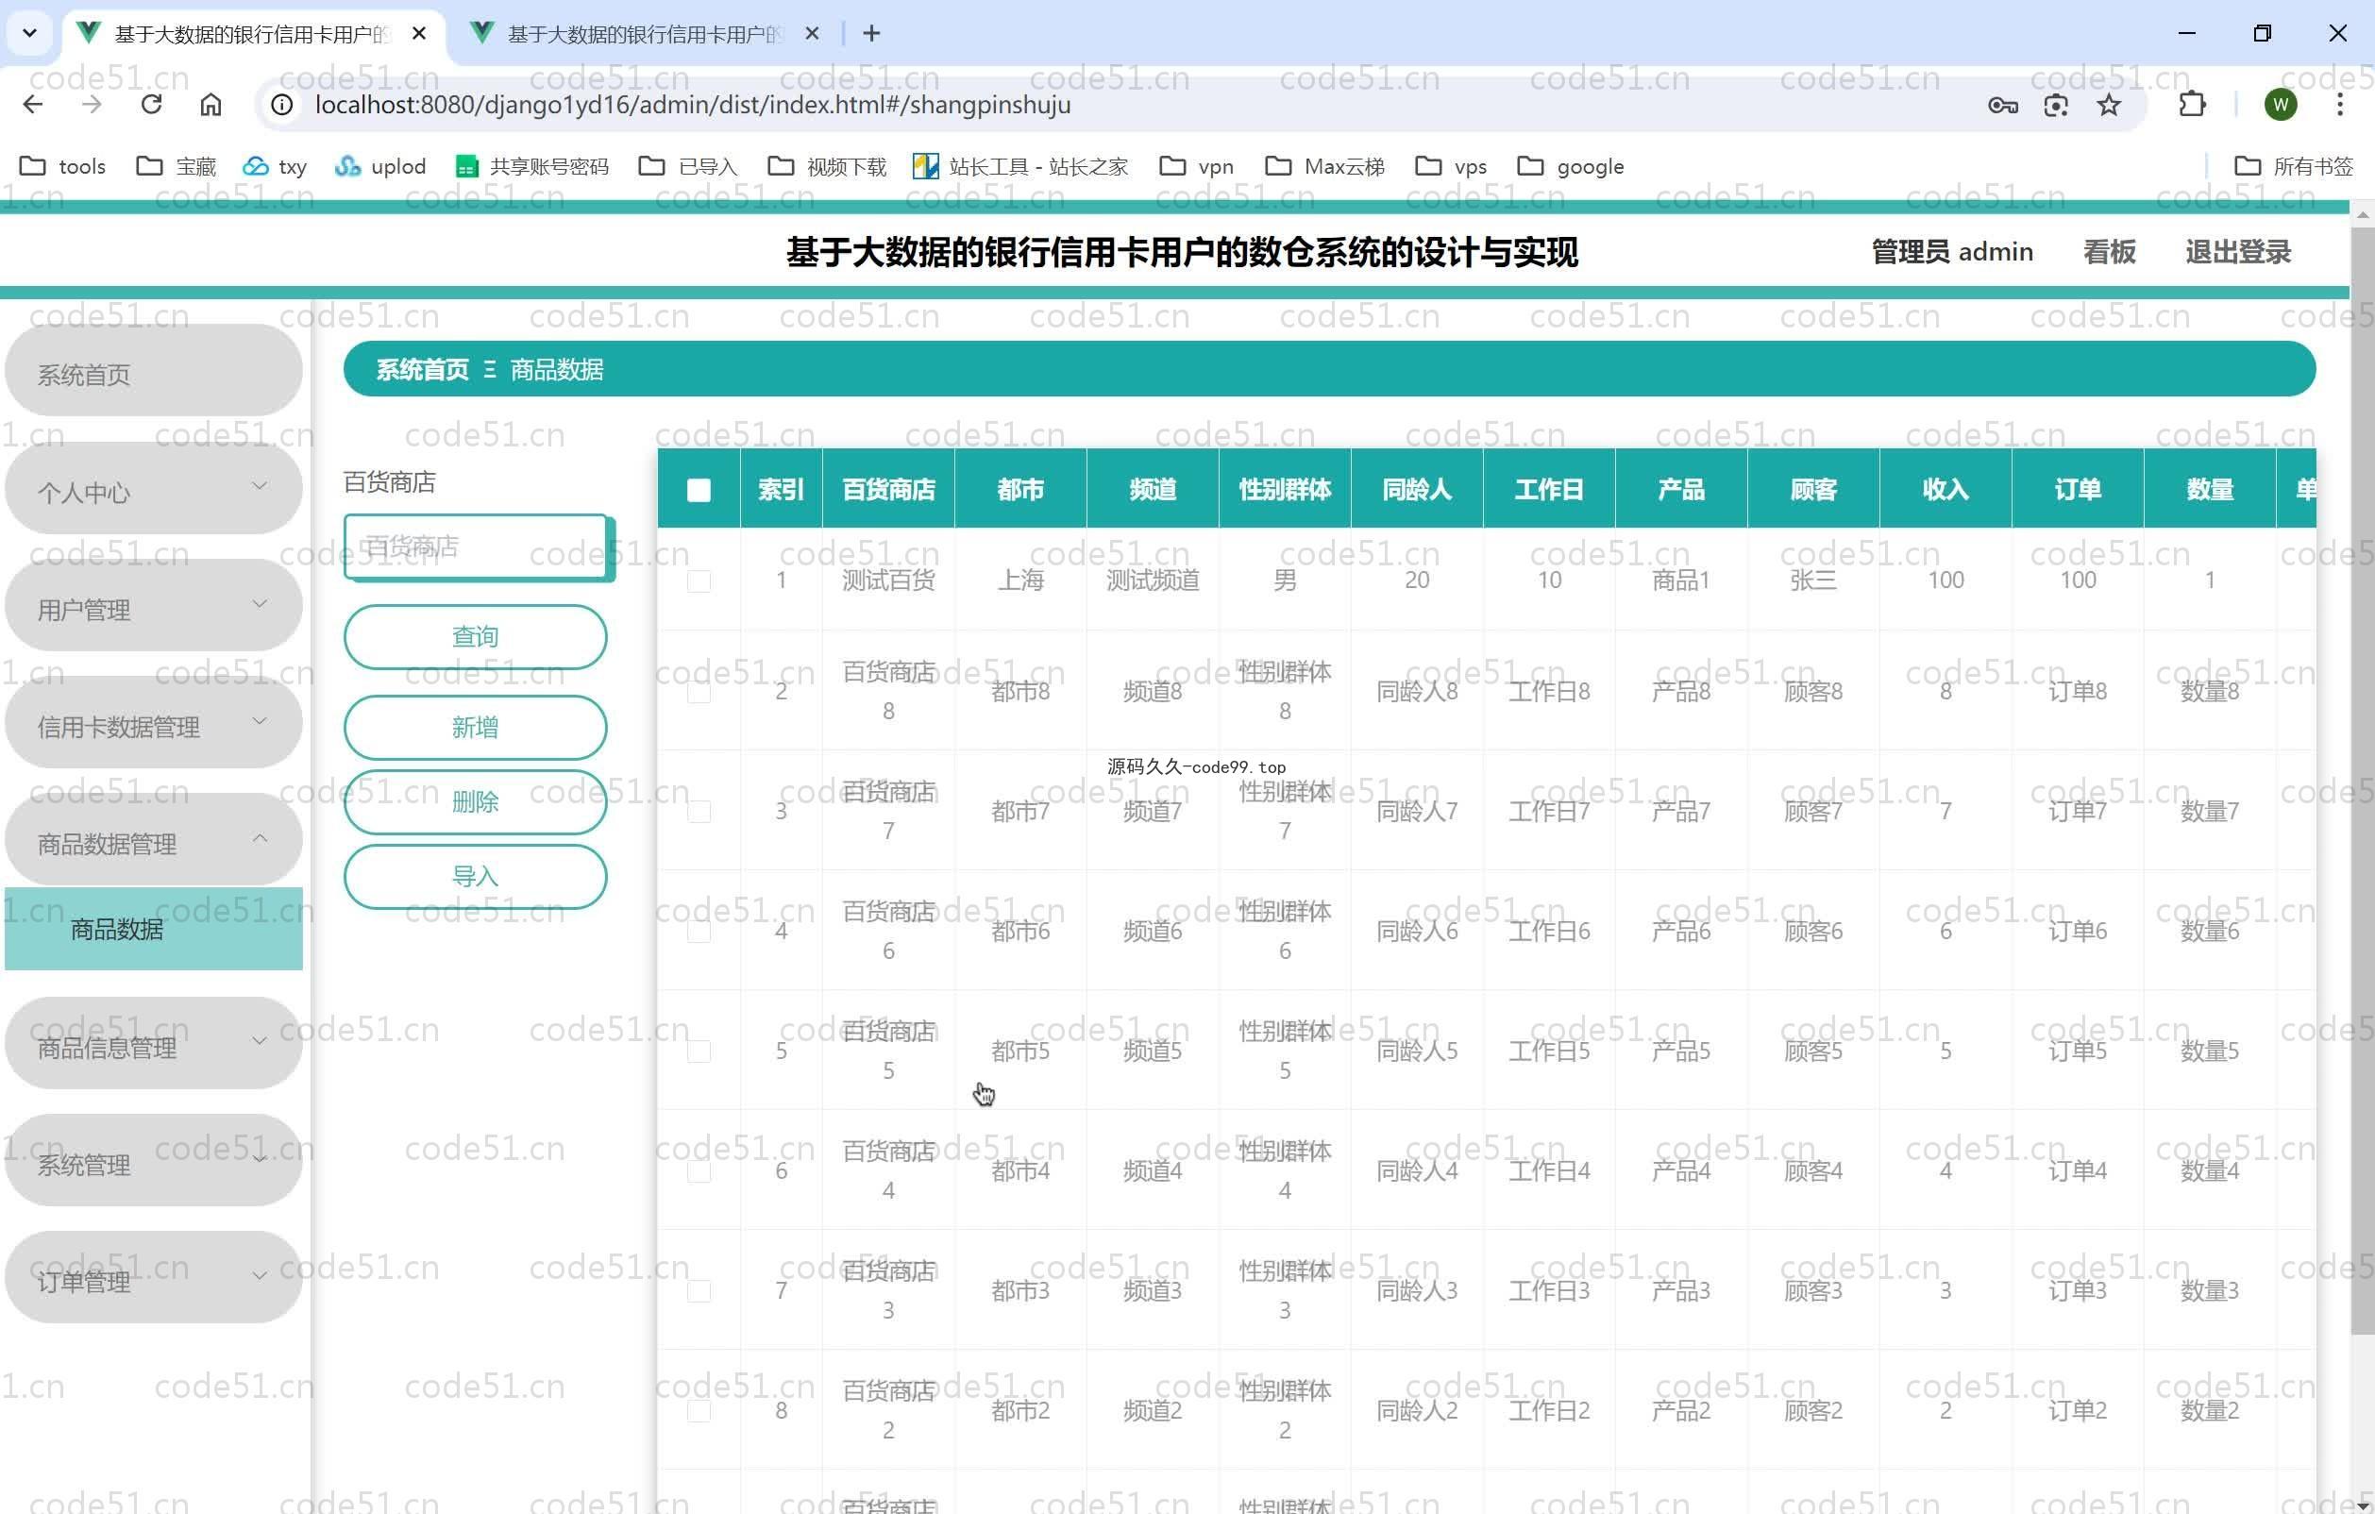Image resolution: width=2375 pixels, height=1514 pixels.
Task: Expand the 个人中心 sidebar menu
Action: tap(154, 490)
